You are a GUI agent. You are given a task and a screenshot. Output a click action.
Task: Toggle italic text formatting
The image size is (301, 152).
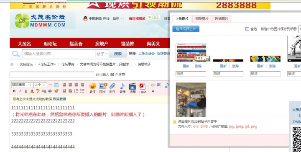click(x=20, y=91)
